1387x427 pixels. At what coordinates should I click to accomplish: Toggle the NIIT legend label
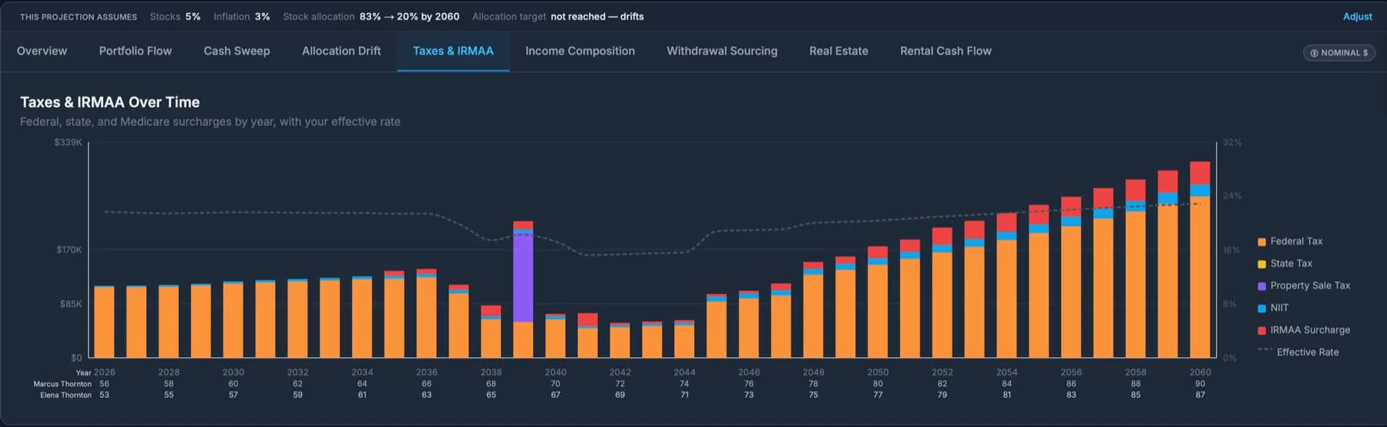[x=1279, y=308]
